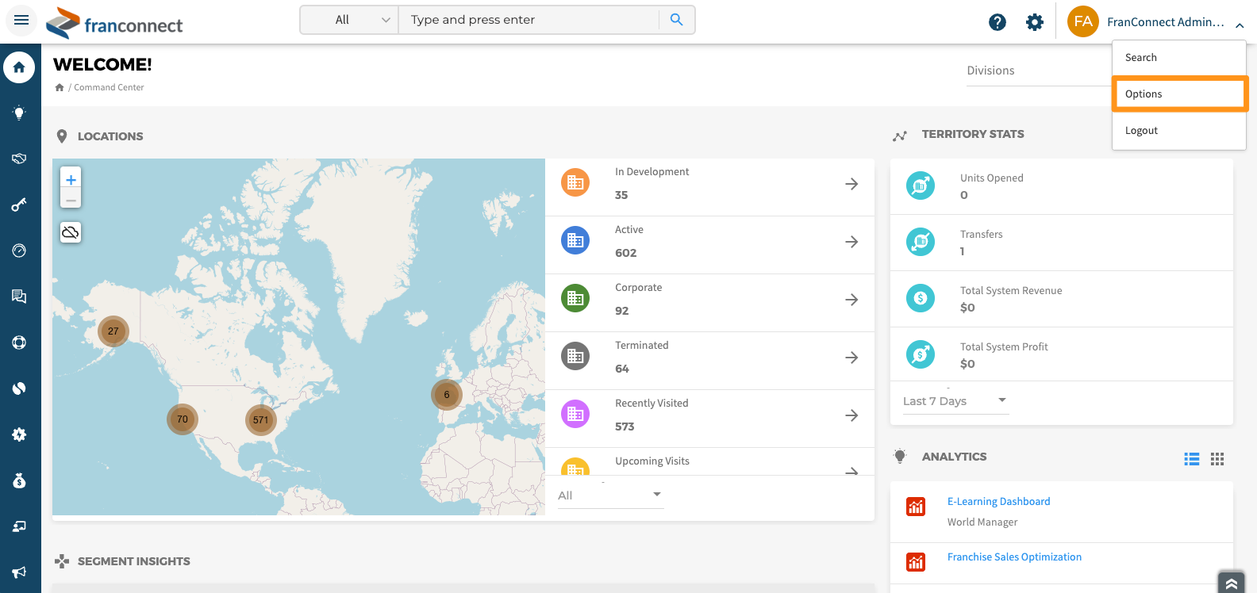Click the Home icon in sidebar
Image resolution: width=1257 pixels, height=593 pixels.
tap(19, 67)
